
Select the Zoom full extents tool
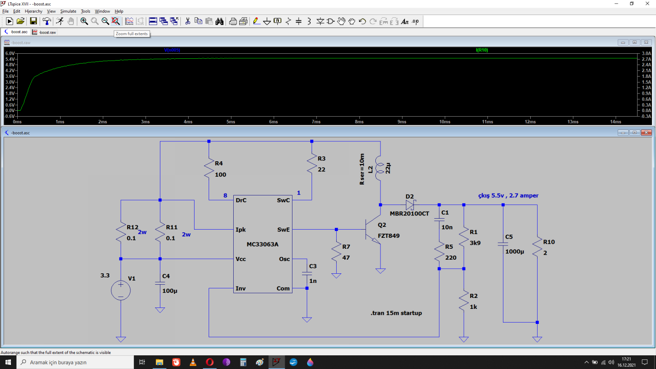[116, 21]
